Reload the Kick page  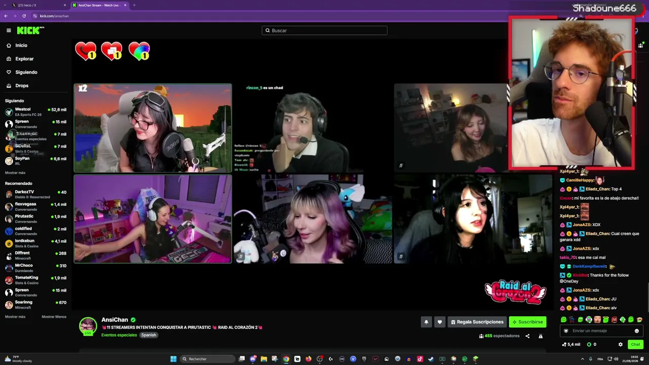click(24, 16)
